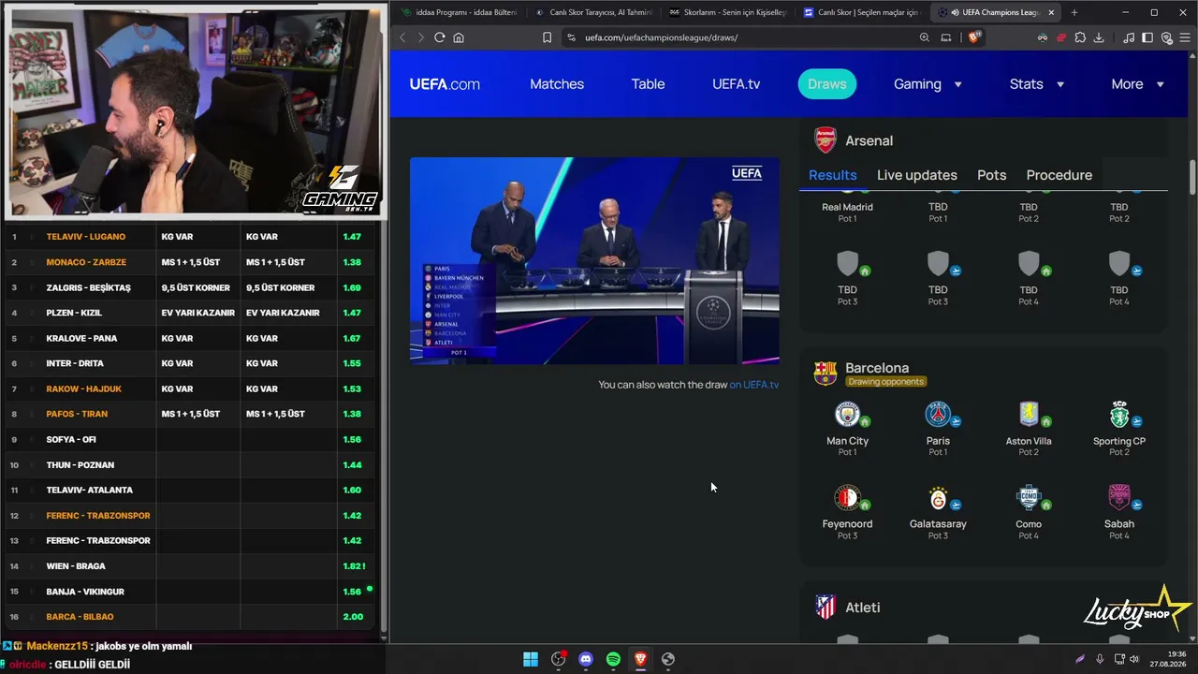The height and width of the screenshot is (674, 1198).
Task: Select the Sporting CP crest
Action: pyautogui.click(x=1119, y=414)
